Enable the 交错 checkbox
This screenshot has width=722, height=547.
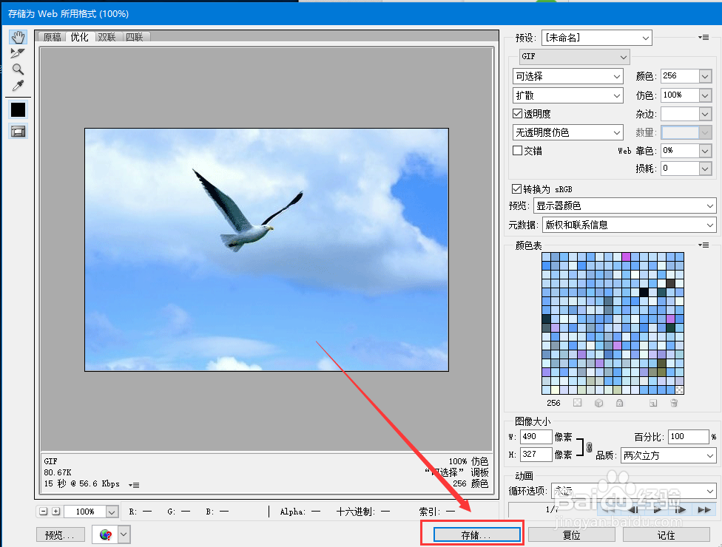(518, 151)
